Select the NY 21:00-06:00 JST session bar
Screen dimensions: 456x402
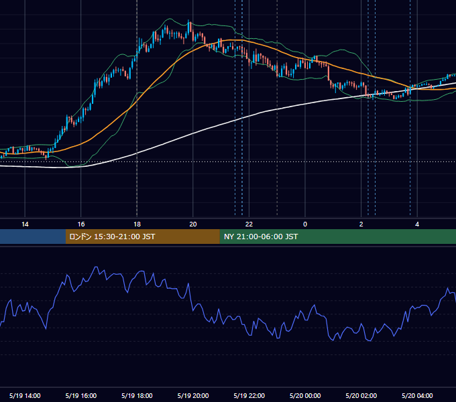tap(337, 237)
